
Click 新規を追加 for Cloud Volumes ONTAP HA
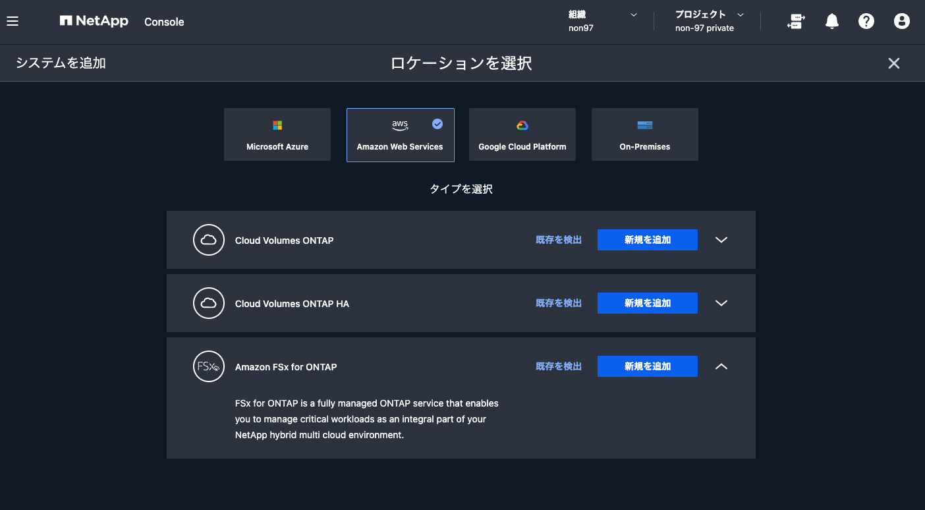pos(648,303)
